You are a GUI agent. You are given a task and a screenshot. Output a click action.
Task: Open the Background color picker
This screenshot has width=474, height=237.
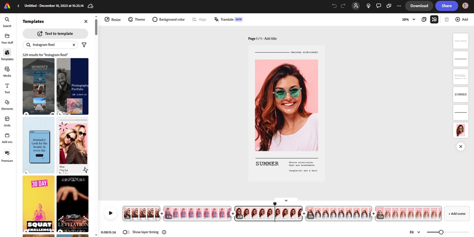(x=168, y=19)
